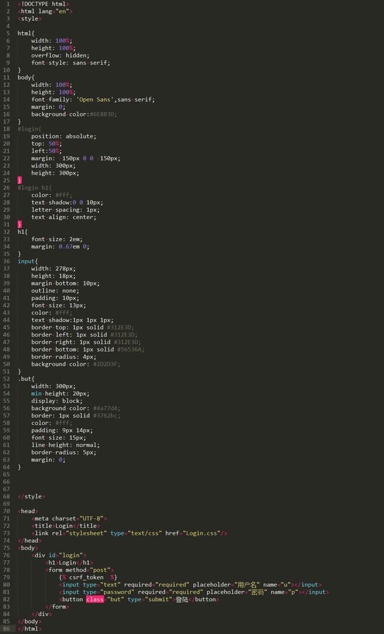Click the .but selector line
This screenshot has width=384, height=634.
click(x=26, y=378)
